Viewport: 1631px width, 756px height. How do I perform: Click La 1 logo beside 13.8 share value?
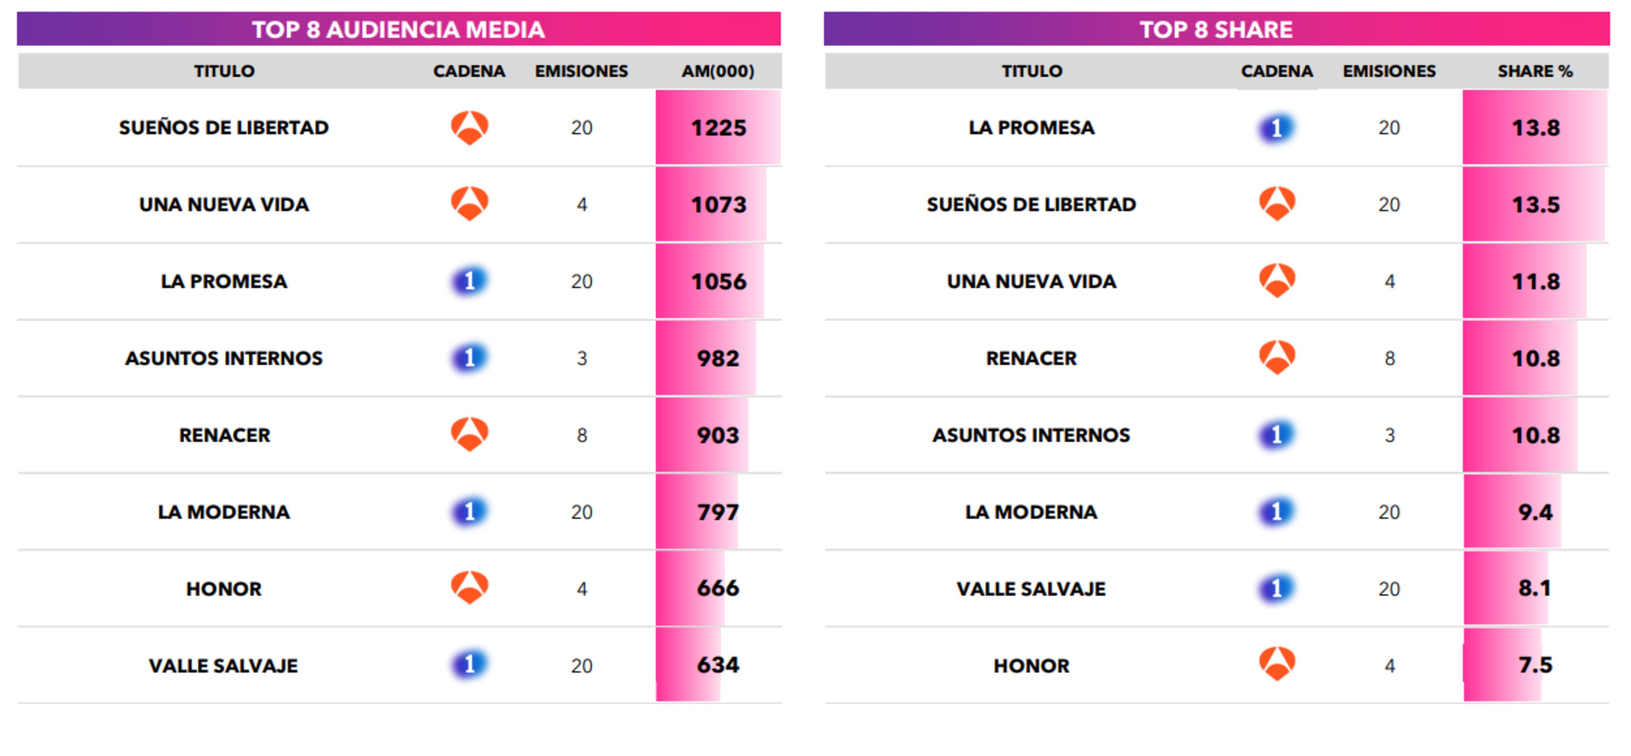[x=1276, y=128]
